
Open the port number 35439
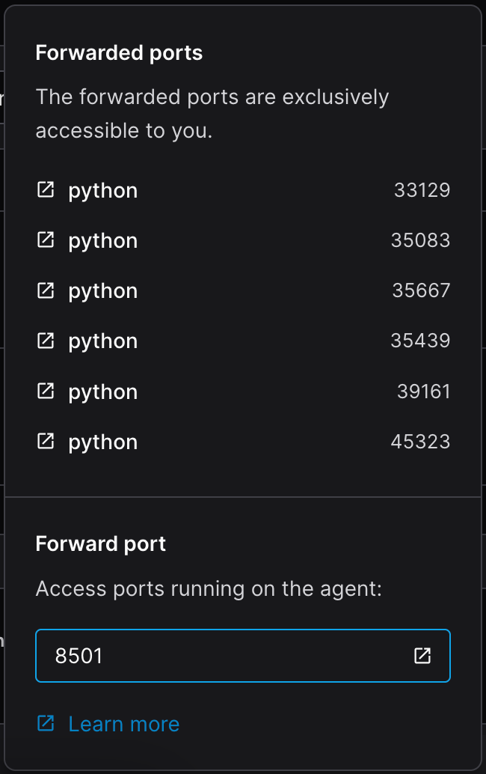[420, 341]
